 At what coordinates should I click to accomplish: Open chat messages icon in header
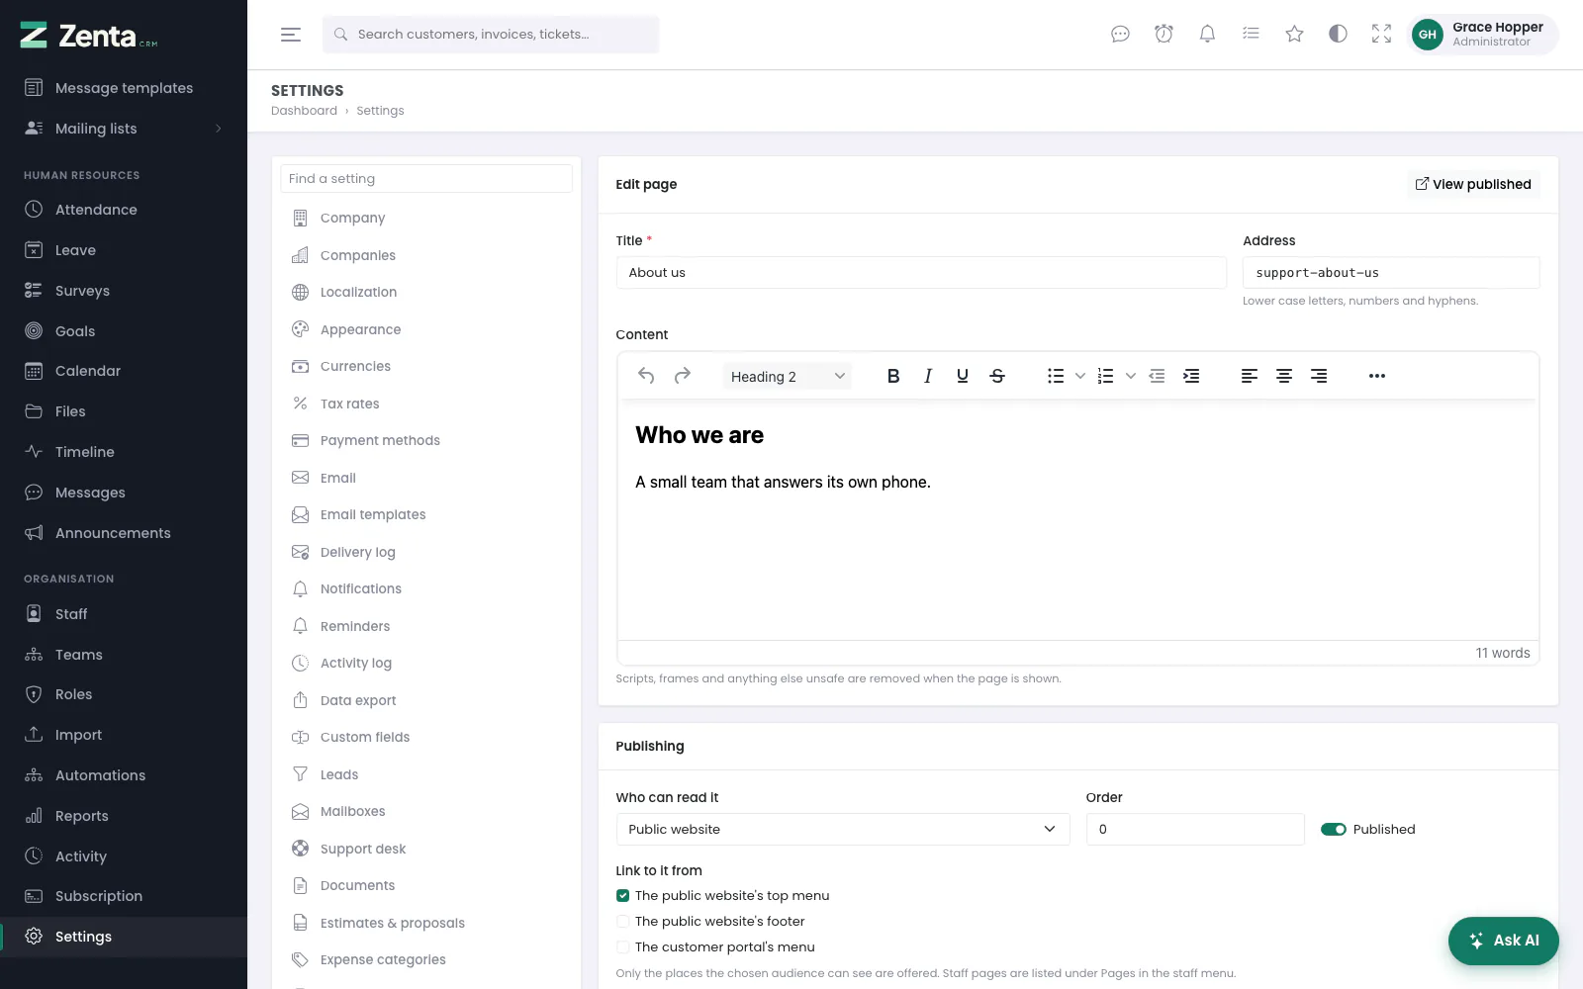(x=1120, y=34)
